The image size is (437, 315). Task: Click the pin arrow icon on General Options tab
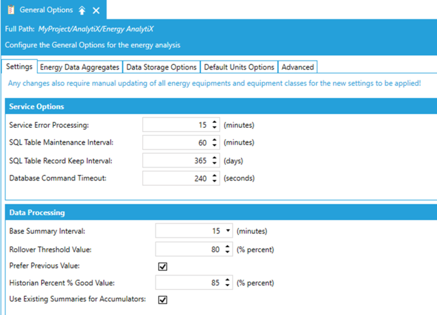82,10
